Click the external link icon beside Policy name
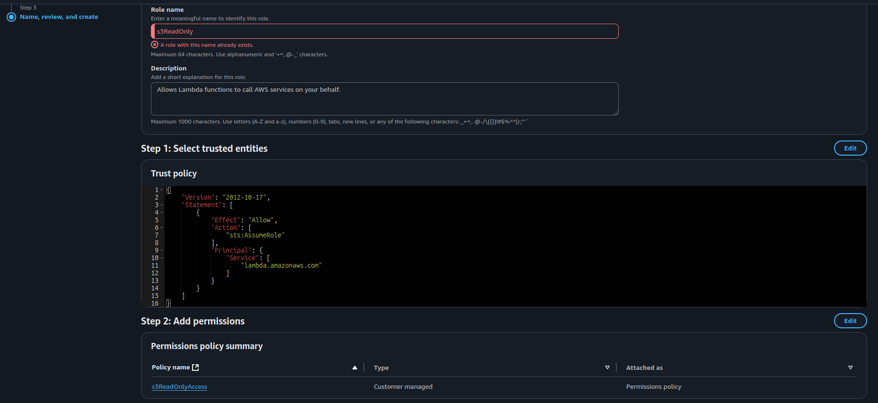Viewport: 878px width, 403px height. (x=195, y=368)
